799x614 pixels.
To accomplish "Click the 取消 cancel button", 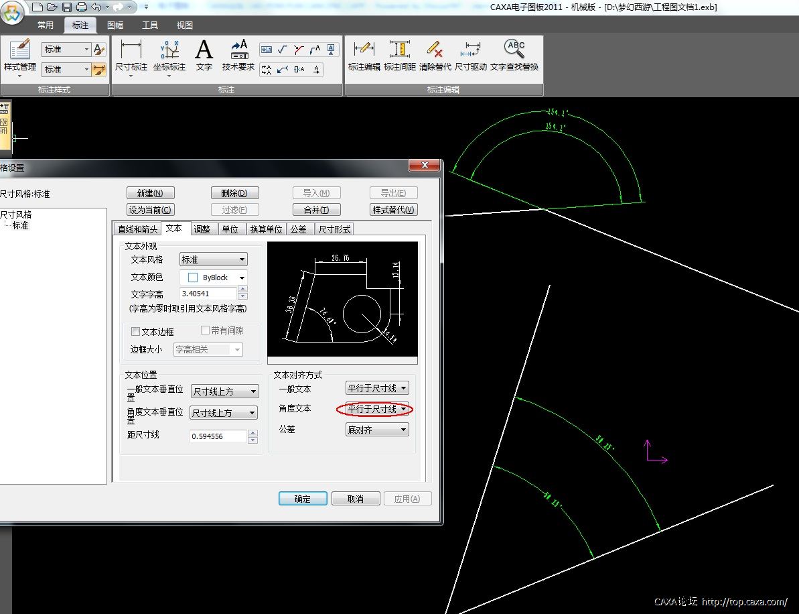I will (356, 498).
